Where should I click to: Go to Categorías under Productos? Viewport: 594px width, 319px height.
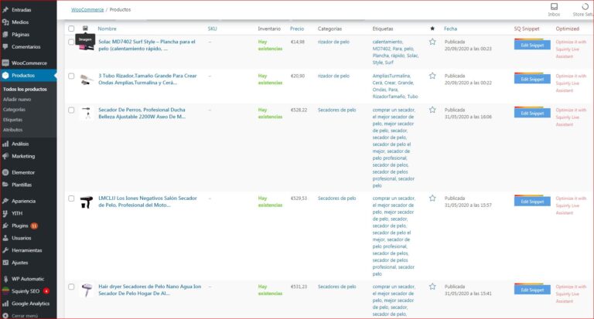14,110
